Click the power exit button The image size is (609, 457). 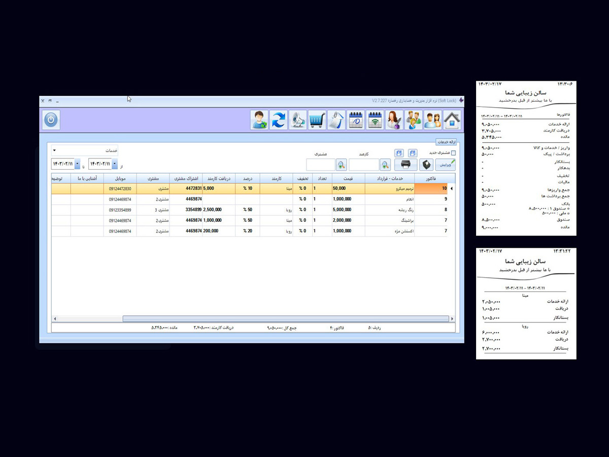pyautogui.click(x=51, y=120)
